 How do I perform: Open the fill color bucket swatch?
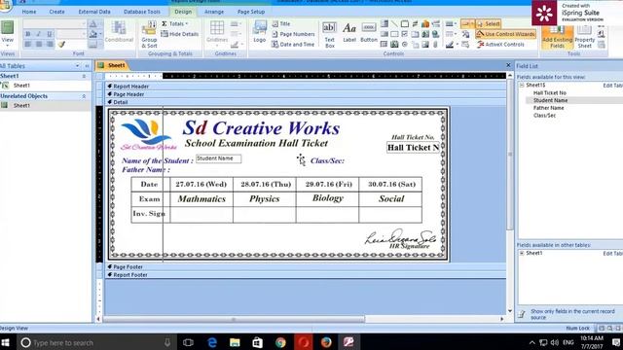point(93,35)
